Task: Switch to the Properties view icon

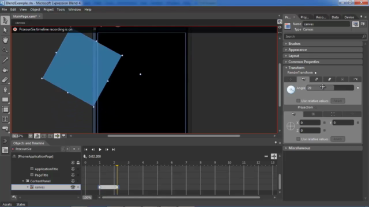Action: [x=356, y=24]
